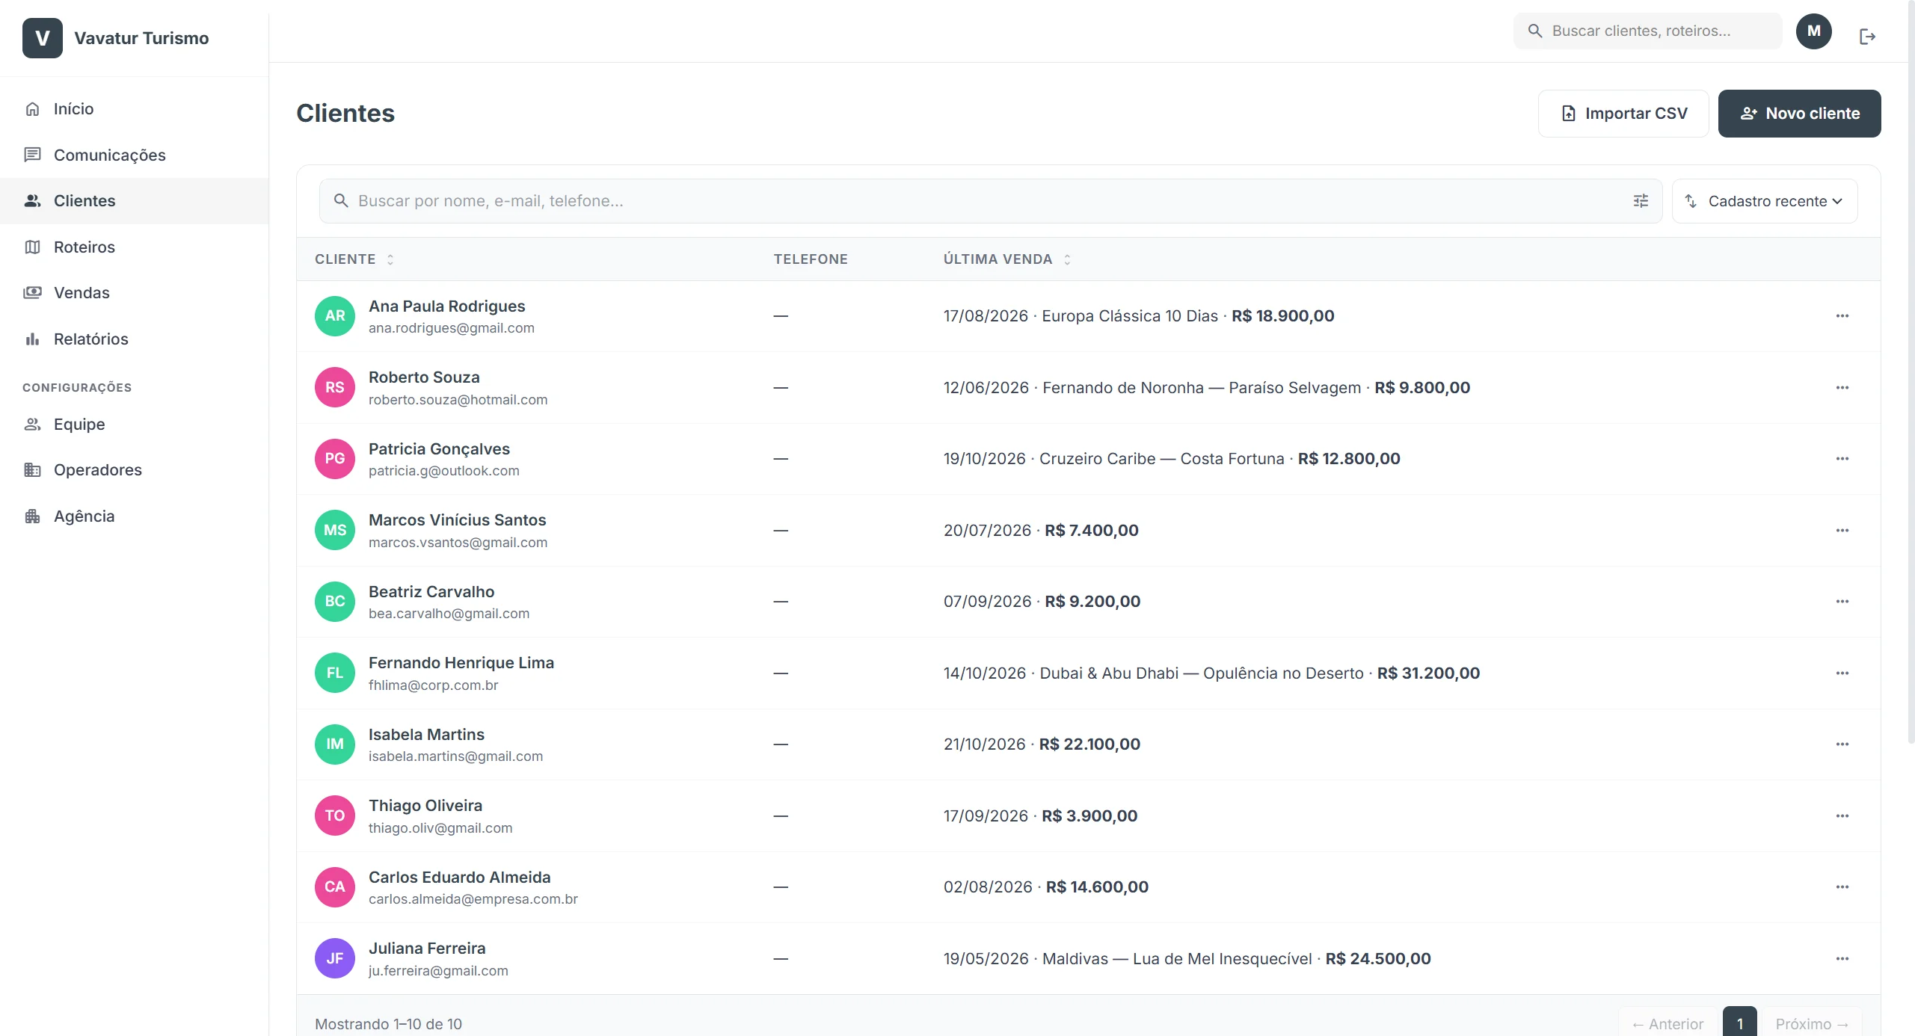Open actions menu for Isabela Martins
Image resolution: width=1915 pixels, height=1036 pixels.
click(1842, 744)
